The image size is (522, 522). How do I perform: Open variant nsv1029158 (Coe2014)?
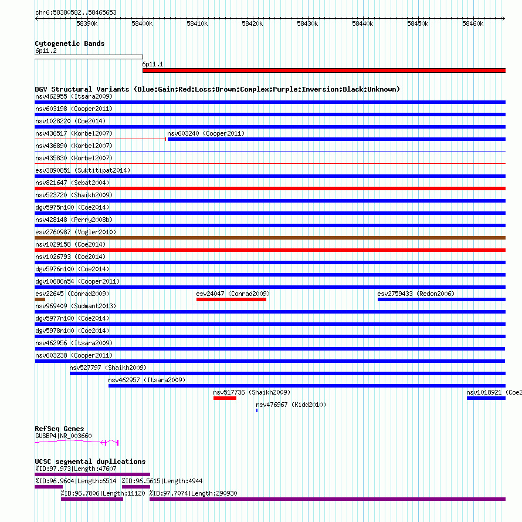pos(70,244)
